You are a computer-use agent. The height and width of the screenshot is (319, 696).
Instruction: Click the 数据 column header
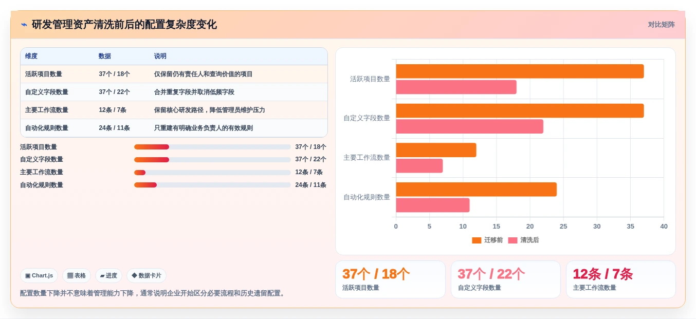pyautogui.click(x=105, y=57)
